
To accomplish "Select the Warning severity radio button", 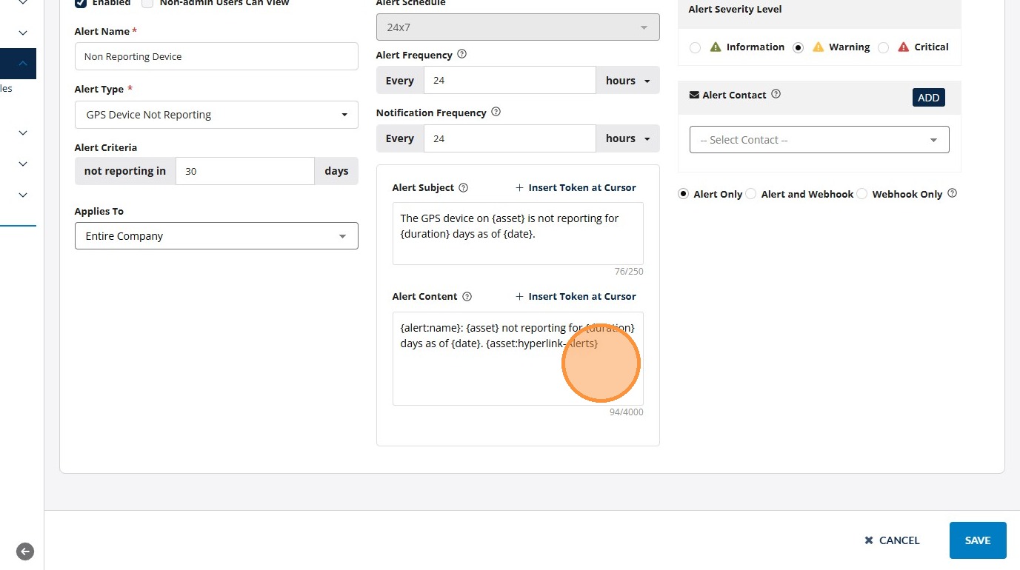I will coord(798,47).
